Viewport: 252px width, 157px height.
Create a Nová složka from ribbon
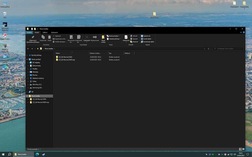point(103,39)
